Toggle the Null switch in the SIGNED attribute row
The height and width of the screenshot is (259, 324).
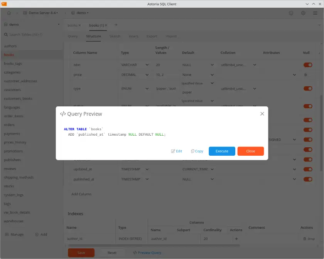[x=308, y=140]
